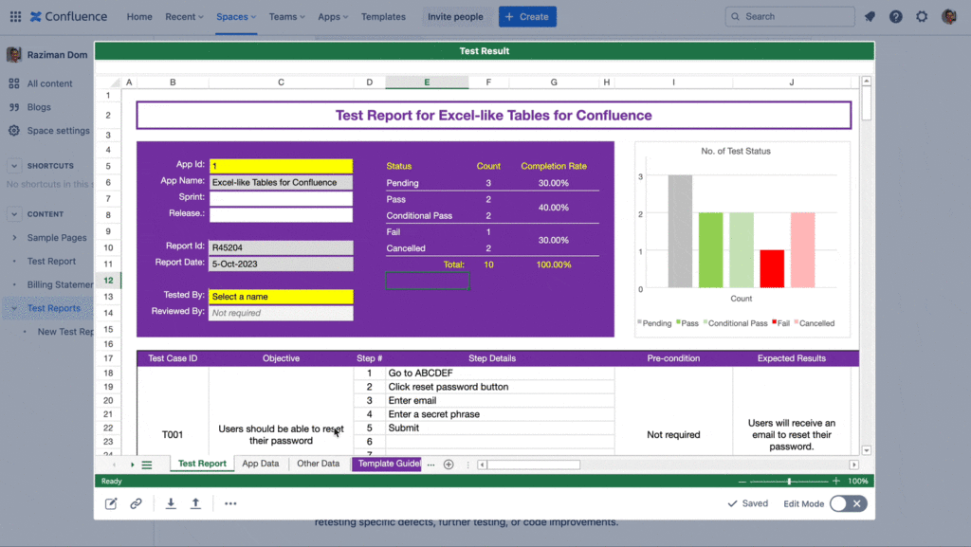Select the 'Click reset password button' cell

(x=500, y=387)
